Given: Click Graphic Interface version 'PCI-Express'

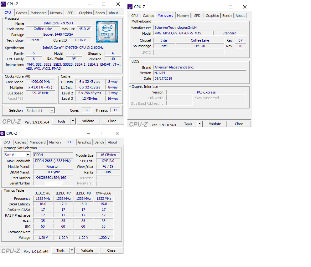Looking at the screenshot, I should 206,92.
